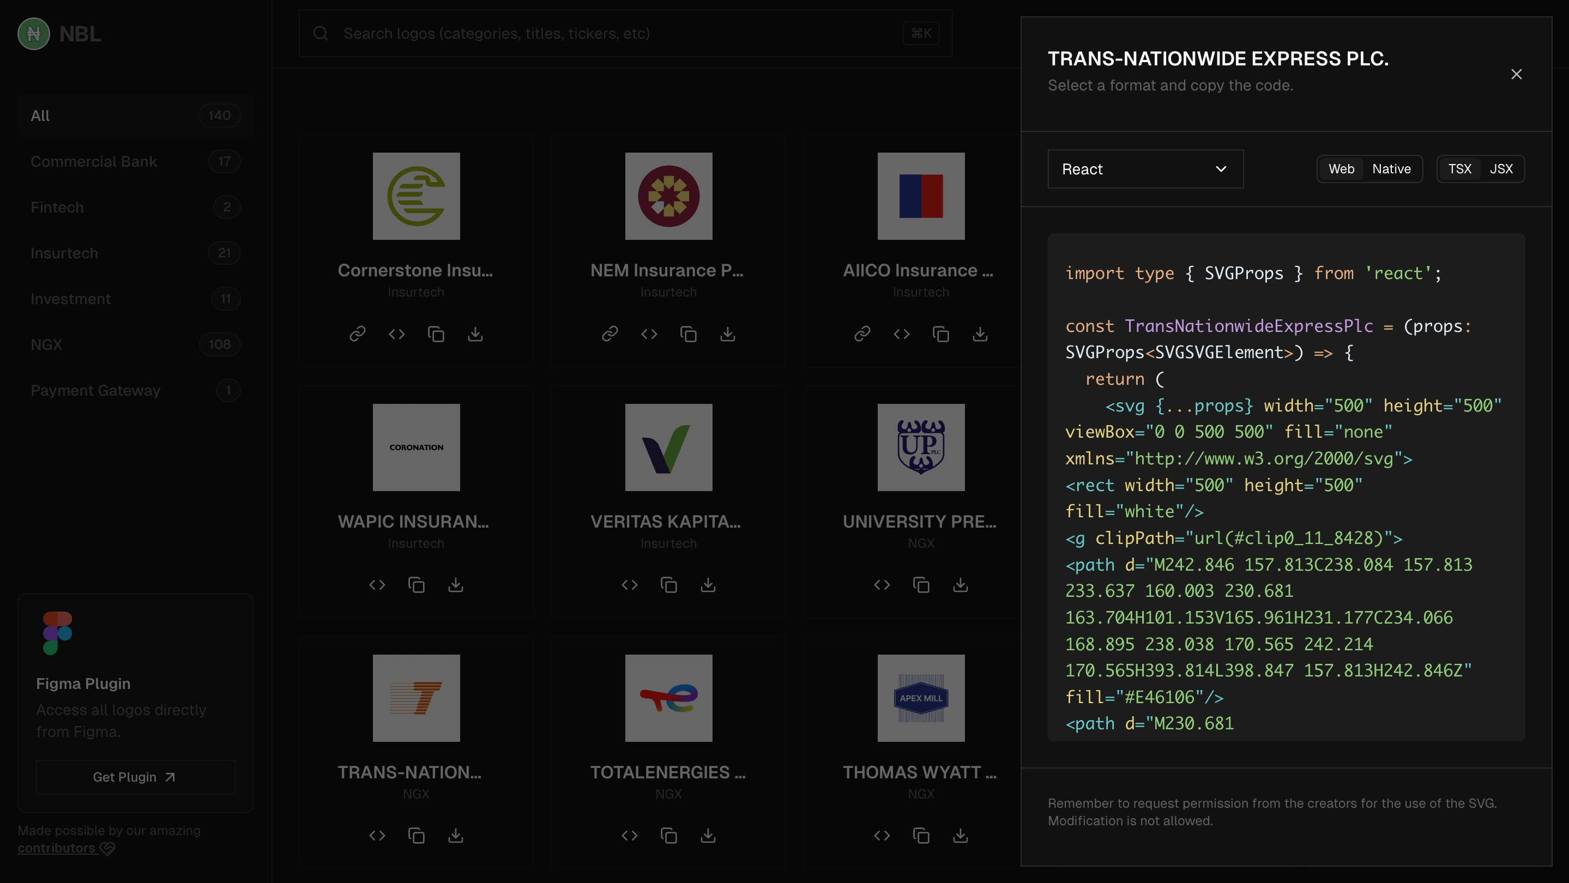This screenshot has height=883, width=1569.
Task: Click the TransNationwideExpressPlc code block
Action: coord(1286,487)
